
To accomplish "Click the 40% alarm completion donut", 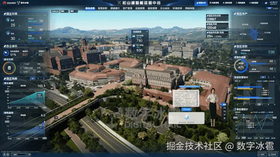I will pyautogui.click(x=241, y=66).
